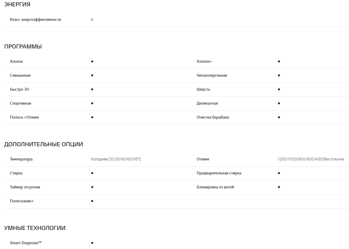Viewport: 349px width, 249px height.
Task: Click the ДОПОЛНИТЕЛЬНЫЕ ОПЦИИ heading
Action: (x=44, y=144)
